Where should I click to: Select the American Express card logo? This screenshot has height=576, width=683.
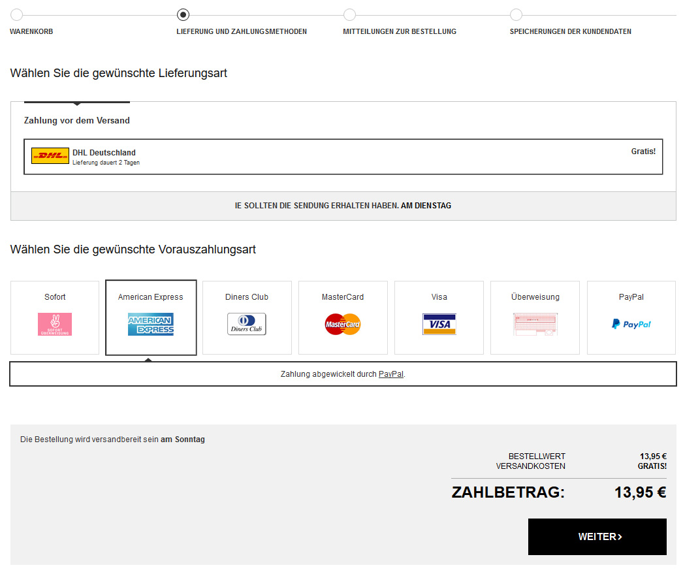151,324
